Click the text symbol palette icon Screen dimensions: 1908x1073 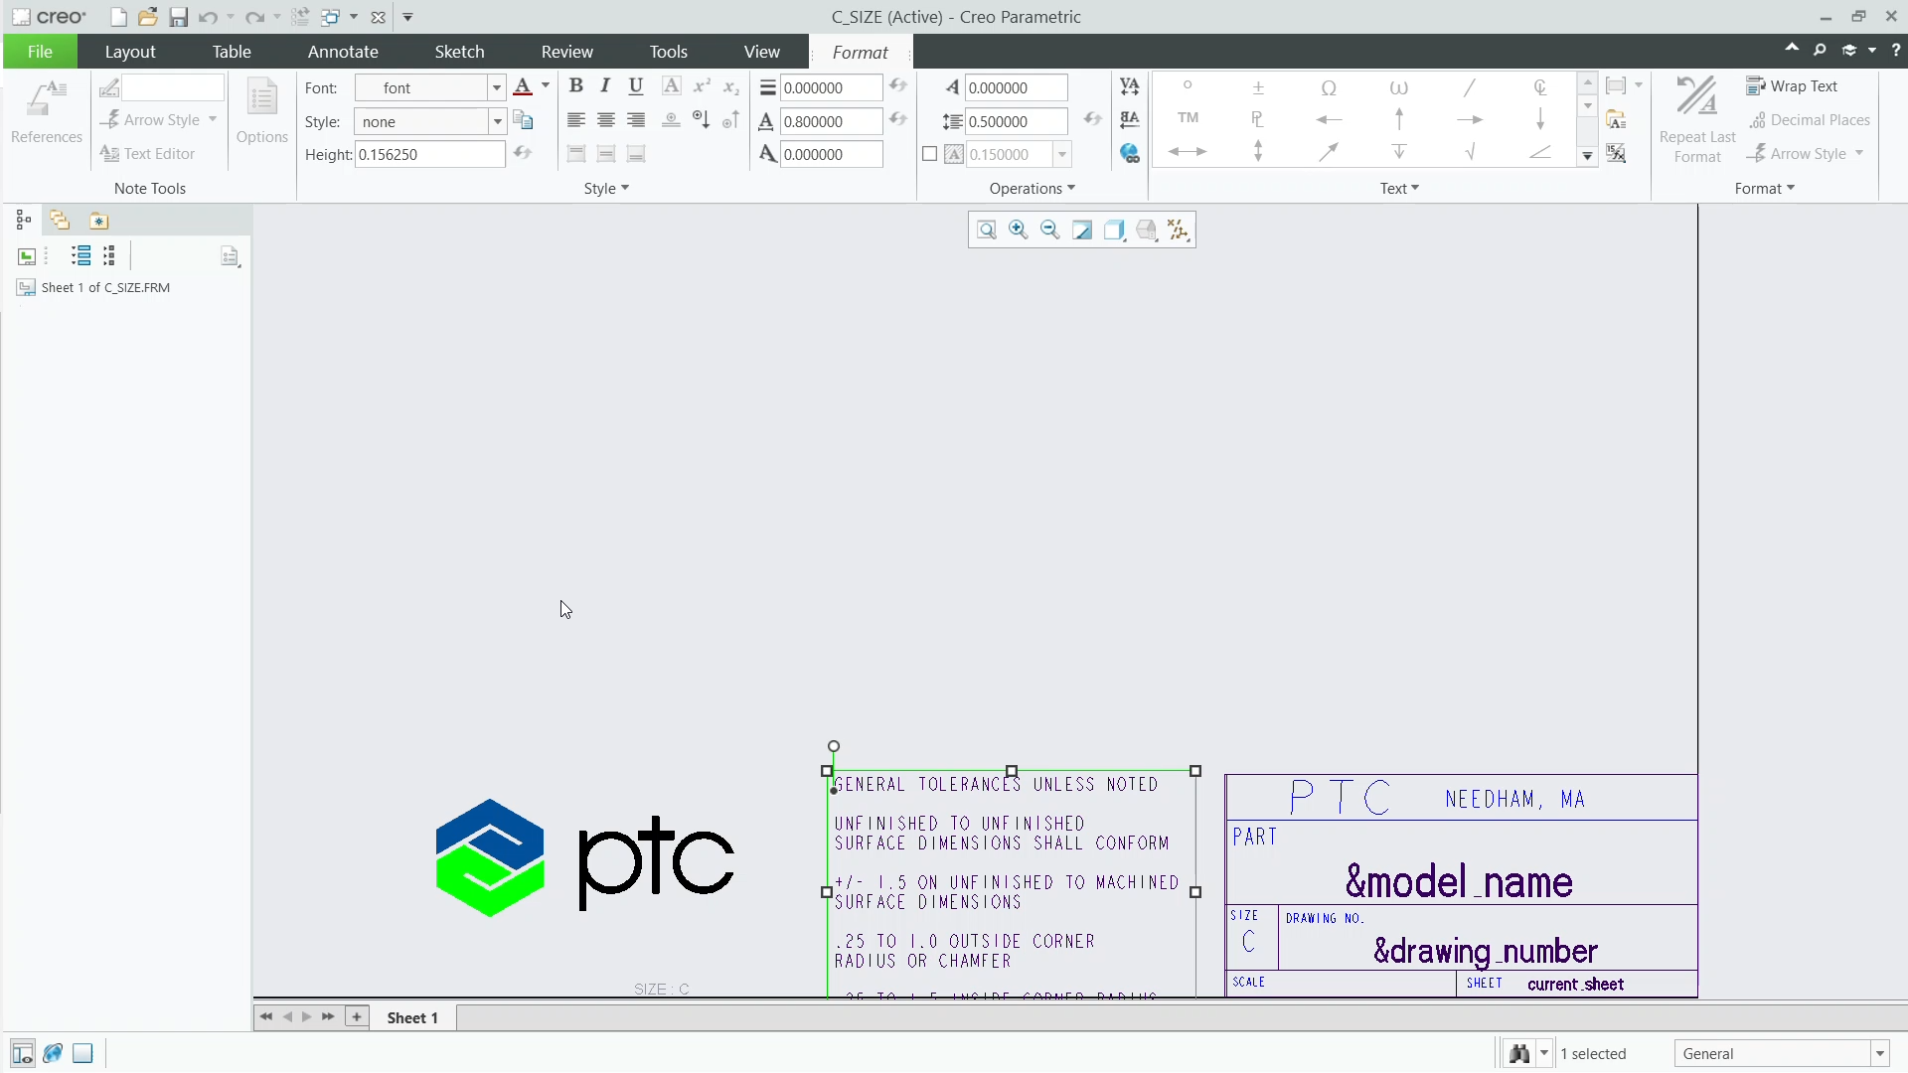pos(1616,120)
